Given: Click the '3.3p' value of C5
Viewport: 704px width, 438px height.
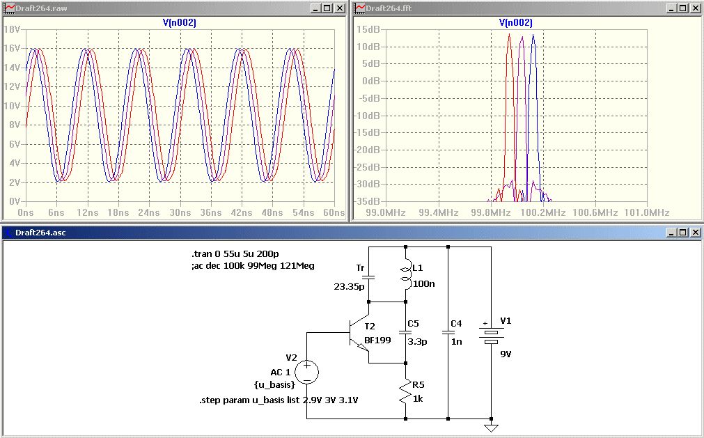Looking at the screenshot, I should point(417,341).
